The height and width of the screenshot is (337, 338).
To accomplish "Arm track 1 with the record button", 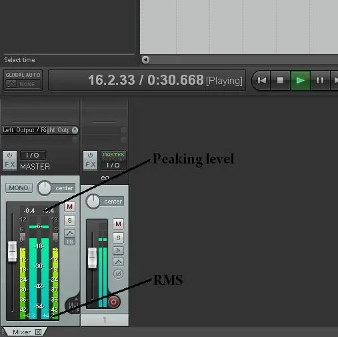I will click(113, 302).
